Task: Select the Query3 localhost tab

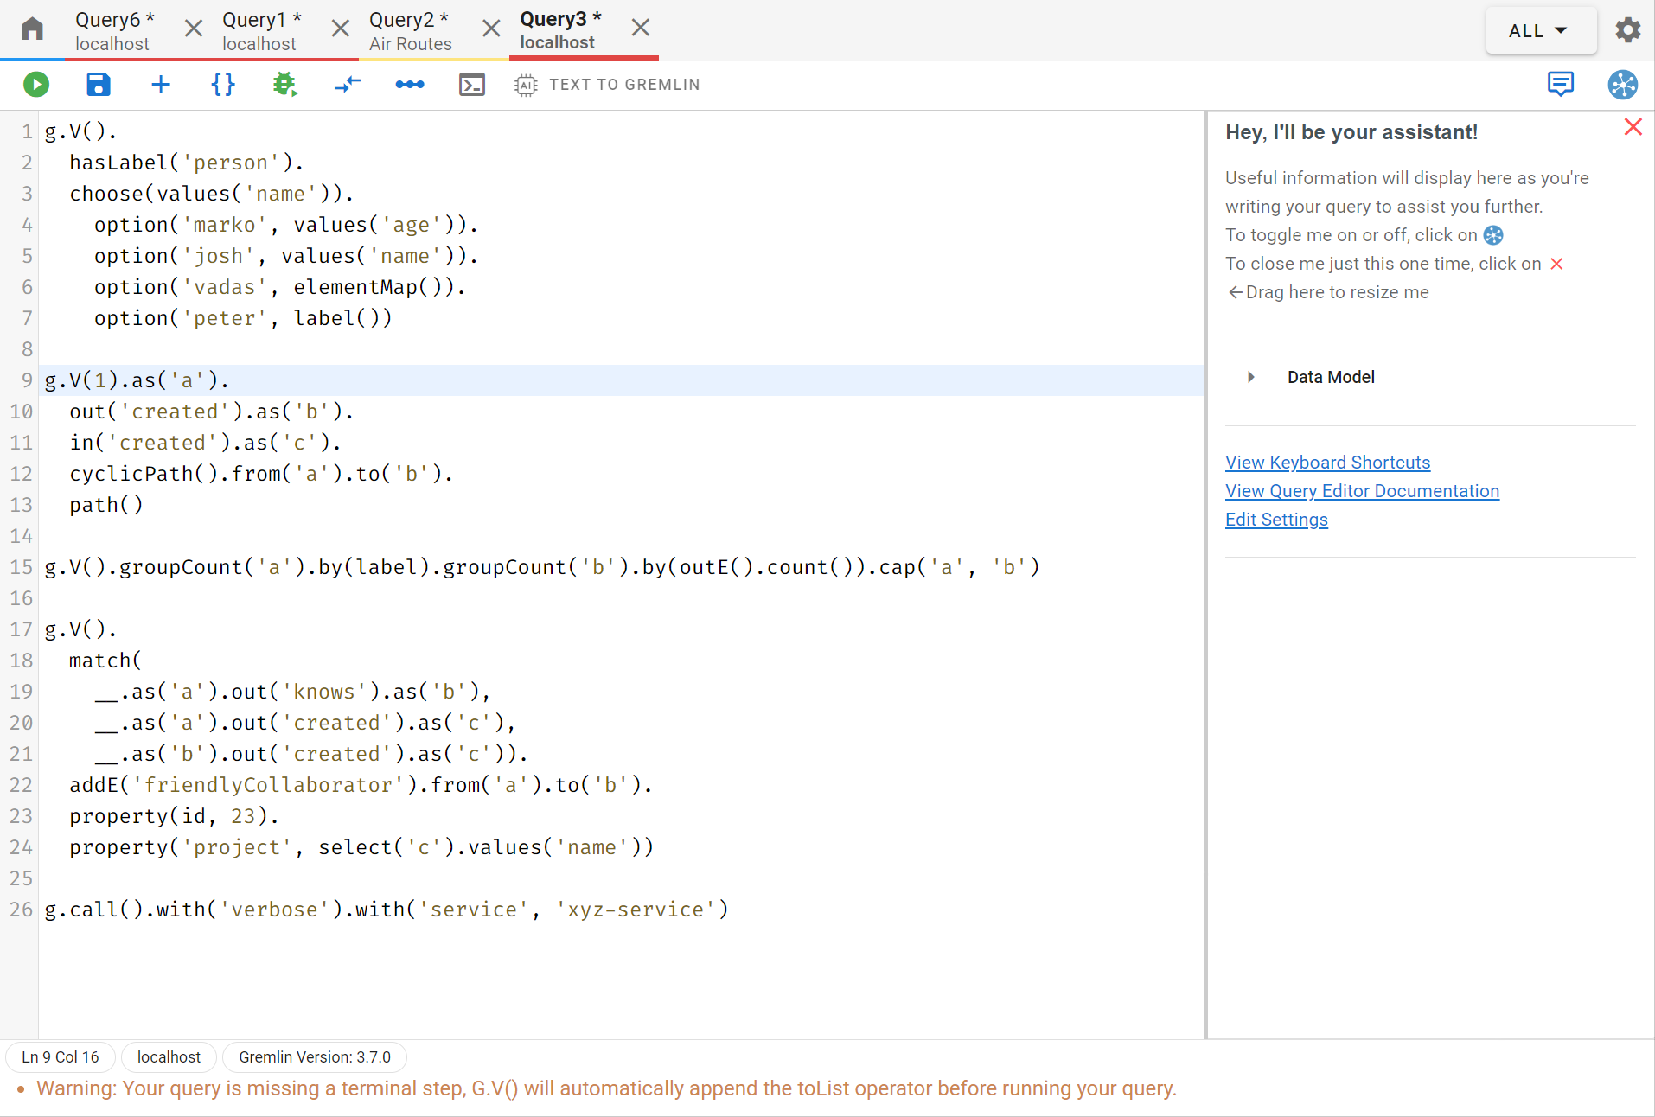Action: pos(560,30)
